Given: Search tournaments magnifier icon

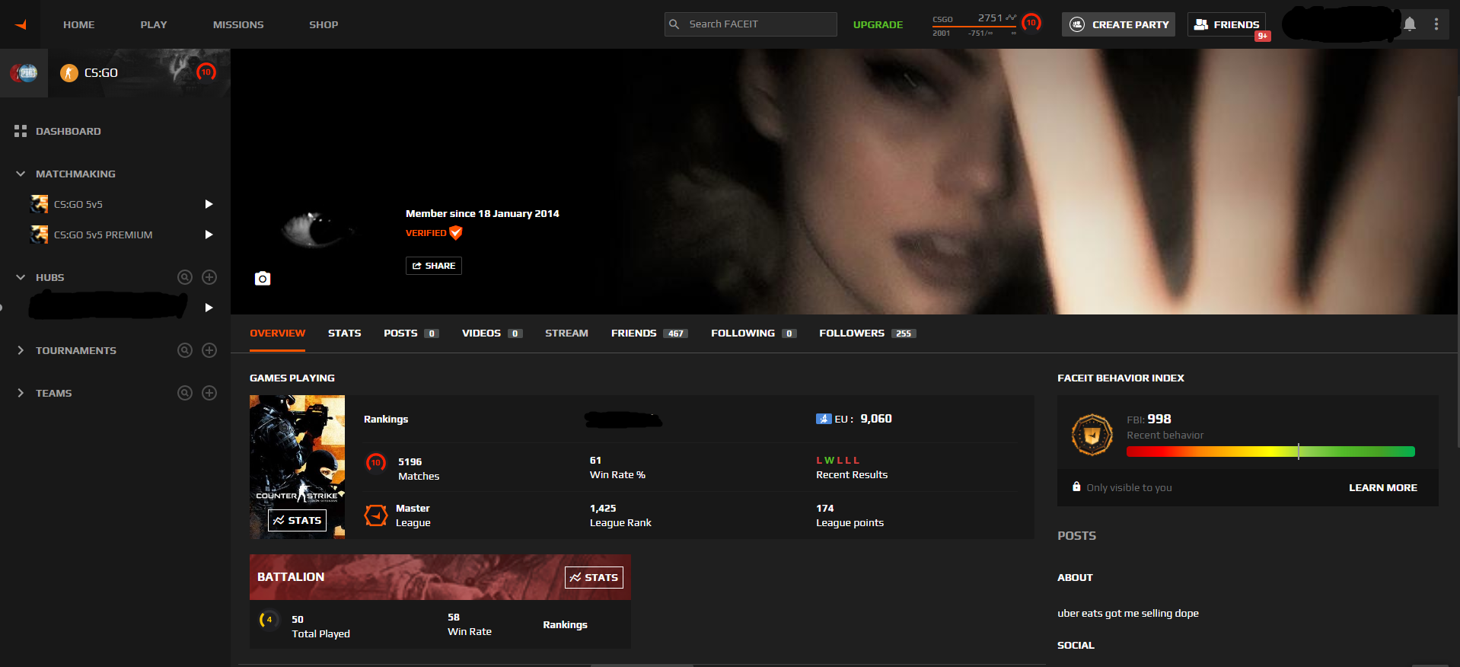Looking at the screenshot, I should (185, 350).
